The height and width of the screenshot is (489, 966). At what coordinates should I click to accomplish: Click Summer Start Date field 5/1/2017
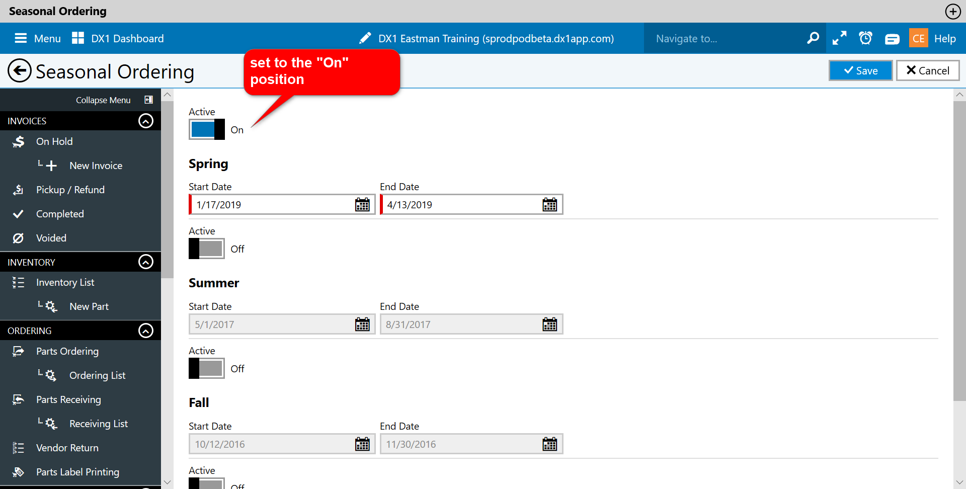click(x=282, y=324)
